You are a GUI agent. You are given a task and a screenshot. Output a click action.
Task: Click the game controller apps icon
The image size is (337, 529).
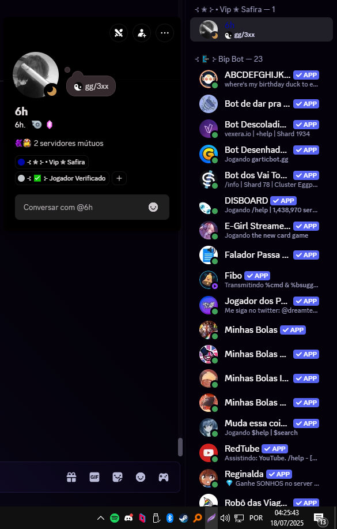tap(164, 477)
